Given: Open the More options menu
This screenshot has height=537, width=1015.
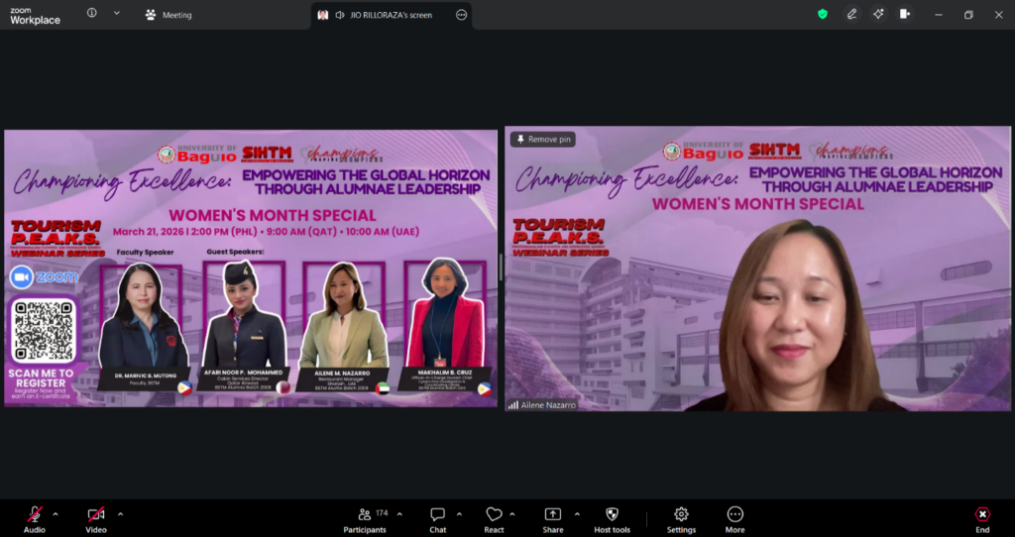Looking at the screenshot, I should click(734, 519).
